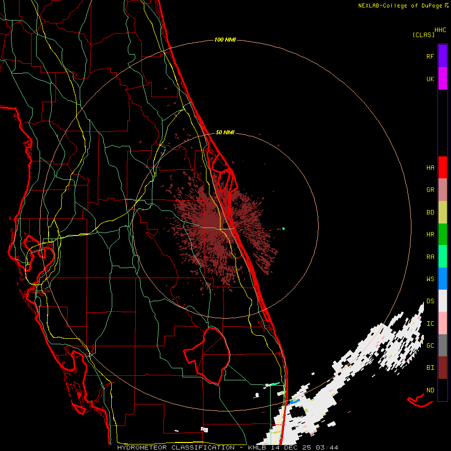The width and height of the screenshot is (451, 451).
Task: Select the BD yellow legend swatch
Action: [x=442, y=212]
